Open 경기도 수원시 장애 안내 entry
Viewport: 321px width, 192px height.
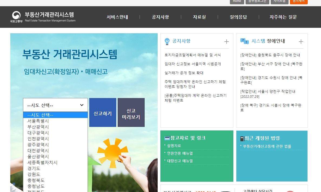tap(271, 80)
